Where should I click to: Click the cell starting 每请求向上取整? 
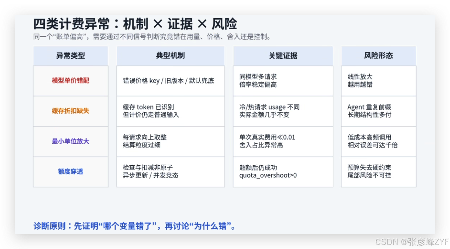[171, 142]
